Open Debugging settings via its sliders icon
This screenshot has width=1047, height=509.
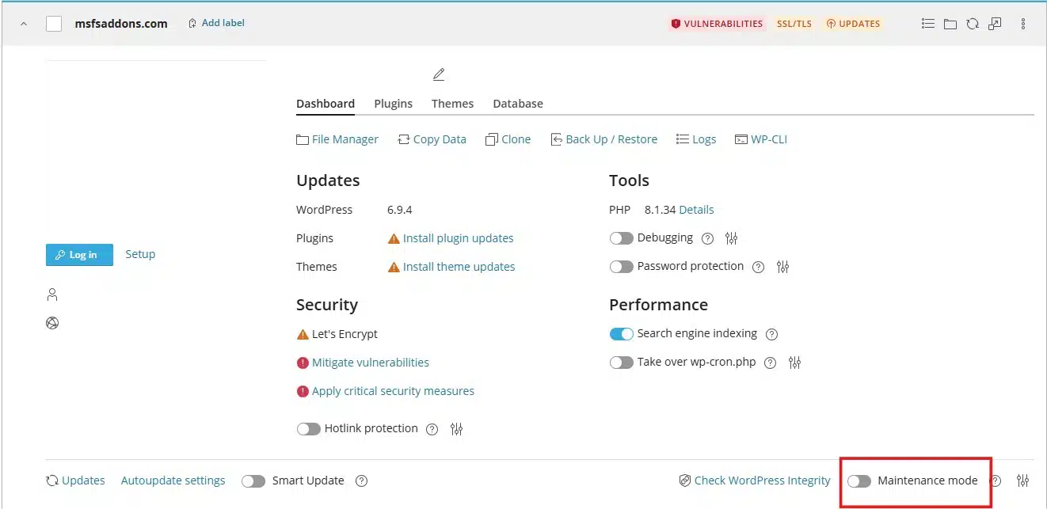coord(731,237)
